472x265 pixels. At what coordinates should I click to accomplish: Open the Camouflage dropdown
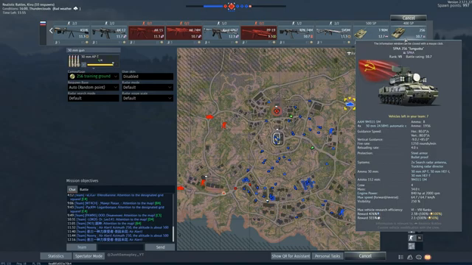[x=94, y=77]
